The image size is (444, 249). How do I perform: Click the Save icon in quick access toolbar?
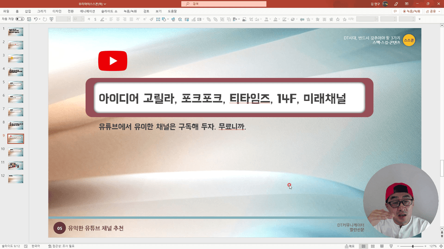29,19
